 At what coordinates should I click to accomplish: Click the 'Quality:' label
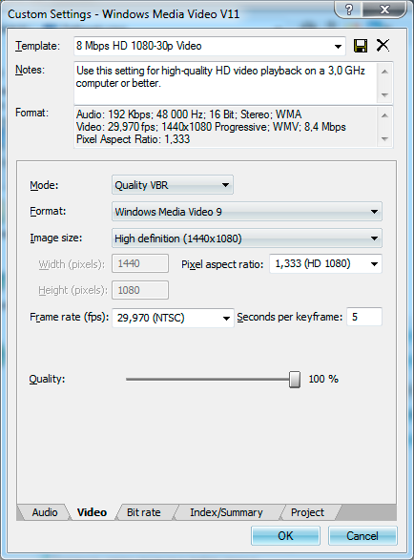pos(47,379)
